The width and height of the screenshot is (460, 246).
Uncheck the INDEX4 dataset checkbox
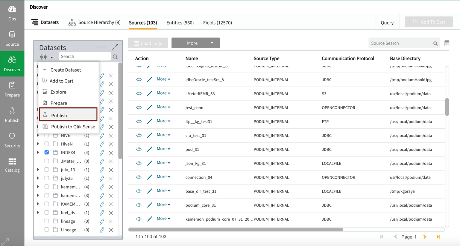(47, 153)
